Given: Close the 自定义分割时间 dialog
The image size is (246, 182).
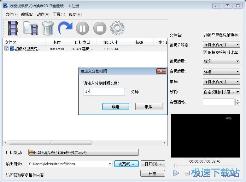Looking at the screenshot, I should (x=161, y=71).
